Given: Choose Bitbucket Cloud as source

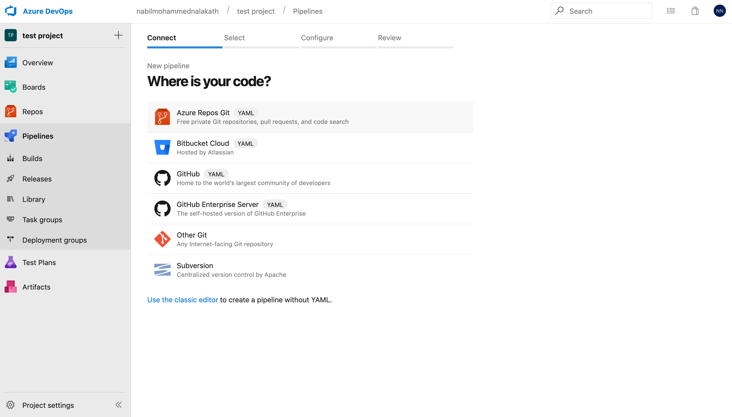Looking at the screenshot, I should (x=310, y=147).
